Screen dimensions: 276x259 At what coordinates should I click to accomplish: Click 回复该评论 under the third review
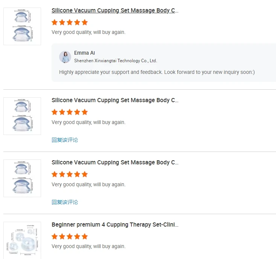click(65, 202)
